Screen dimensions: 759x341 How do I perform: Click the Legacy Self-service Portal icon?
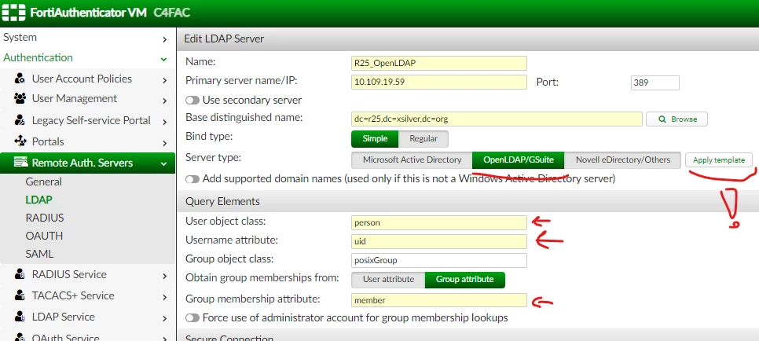(20, 120)
